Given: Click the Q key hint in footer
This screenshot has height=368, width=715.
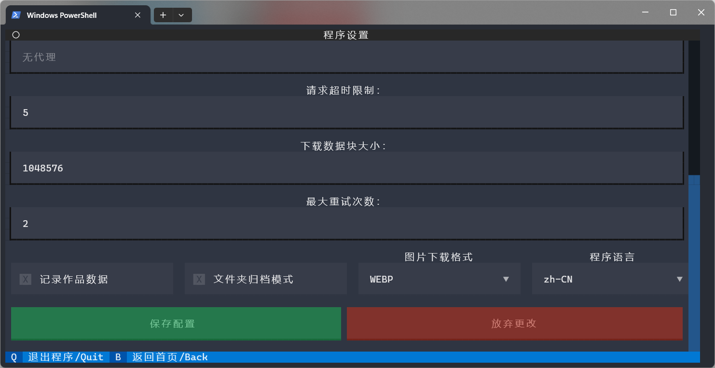Looking at the screenshot, I should 14,357.
